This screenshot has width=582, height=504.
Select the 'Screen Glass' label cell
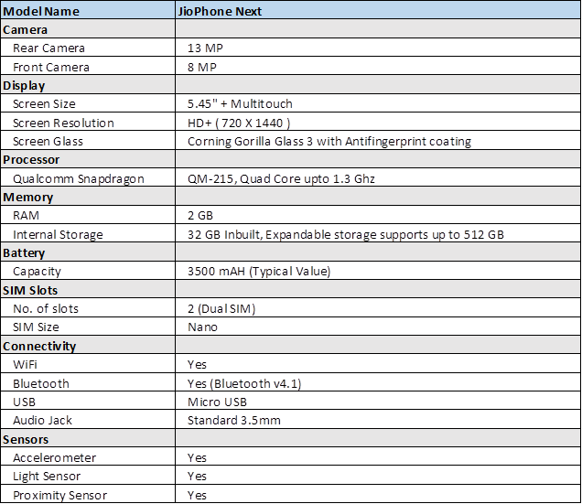click(x=88, y=141)
